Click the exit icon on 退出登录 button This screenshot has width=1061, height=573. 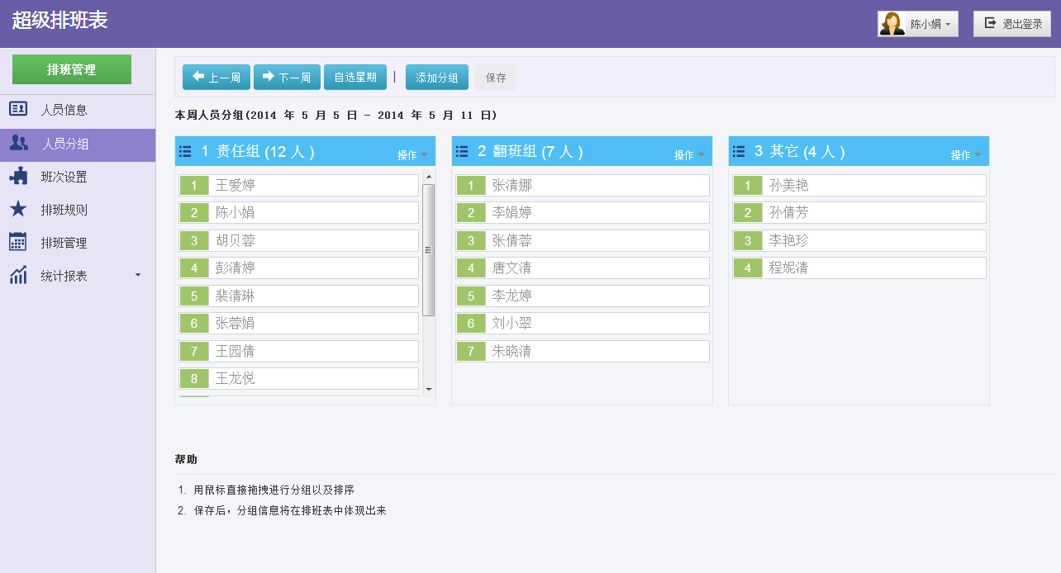tap(990, 23)
